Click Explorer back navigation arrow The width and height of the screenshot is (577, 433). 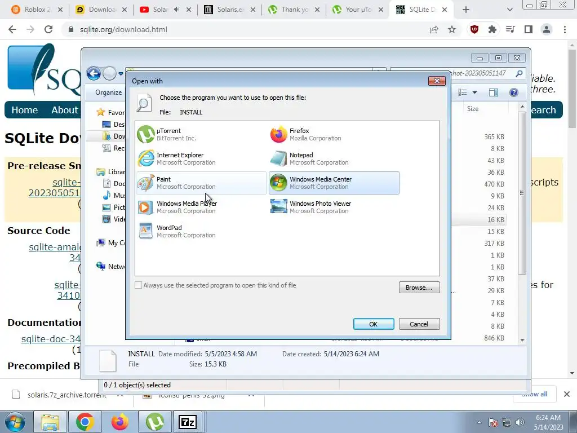[x=94, y=74]
